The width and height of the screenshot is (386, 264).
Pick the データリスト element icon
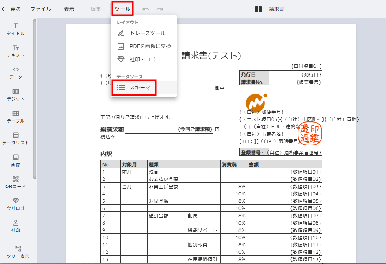point(16,139)
